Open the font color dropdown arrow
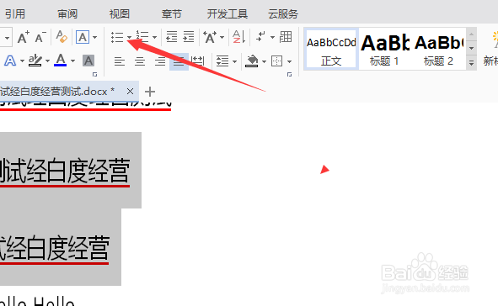498x306 pixels. point(72,61)
